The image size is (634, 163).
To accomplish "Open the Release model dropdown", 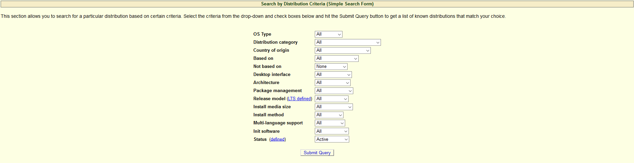I will (331, 99).
